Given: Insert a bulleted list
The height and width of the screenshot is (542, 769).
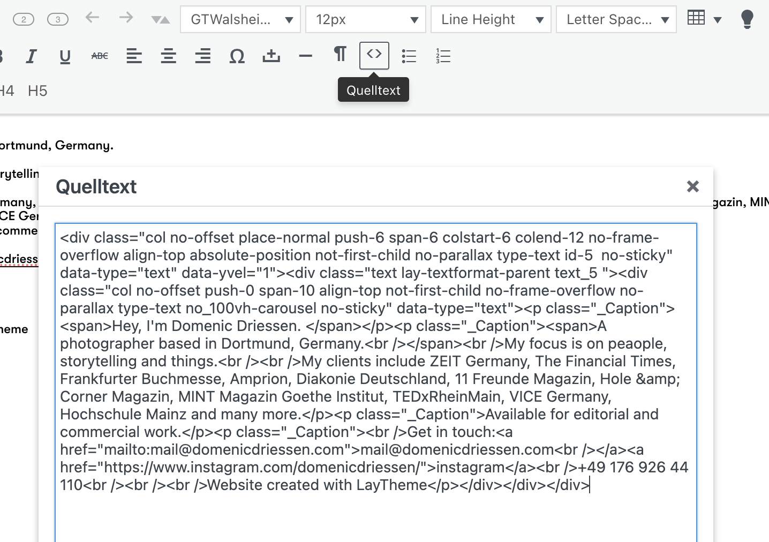Looking at the screenshot, I should click(409, 56).
